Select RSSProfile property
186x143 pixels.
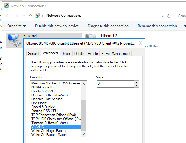(x=56, y=103)
